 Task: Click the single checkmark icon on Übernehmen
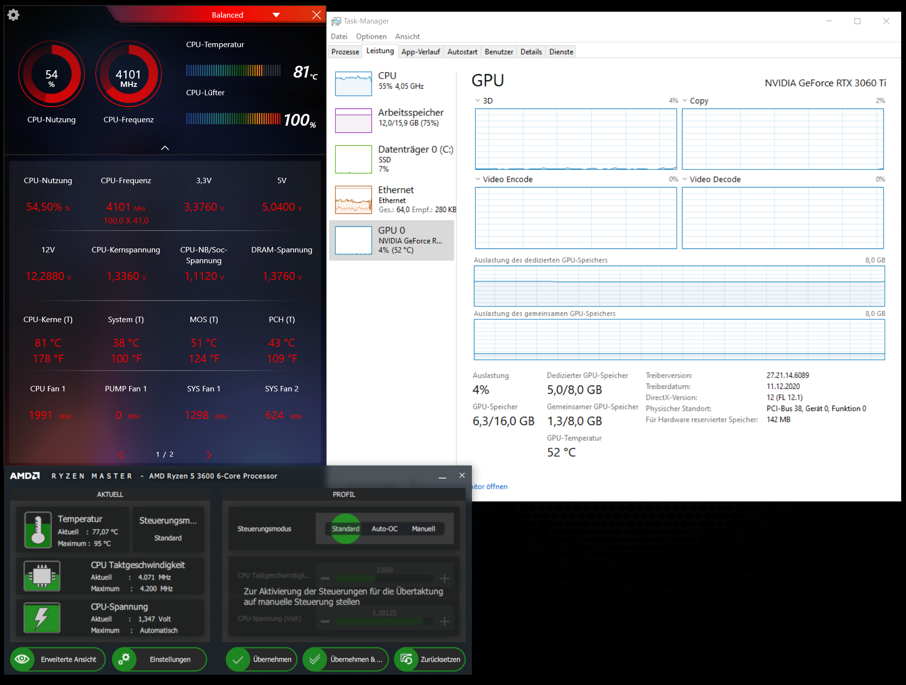238,659
